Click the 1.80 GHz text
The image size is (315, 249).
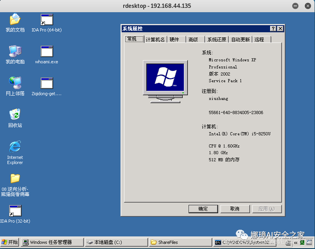coord(218,153)
